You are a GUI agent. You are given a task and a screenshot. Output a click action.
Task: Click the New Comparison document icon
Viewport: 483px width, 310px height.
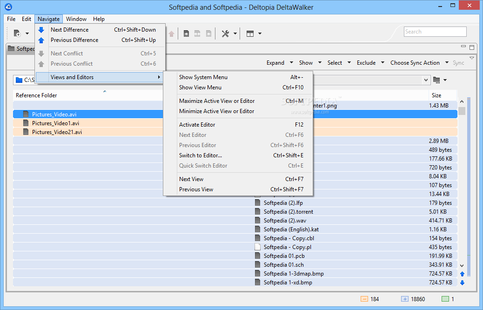click(17, 33)
